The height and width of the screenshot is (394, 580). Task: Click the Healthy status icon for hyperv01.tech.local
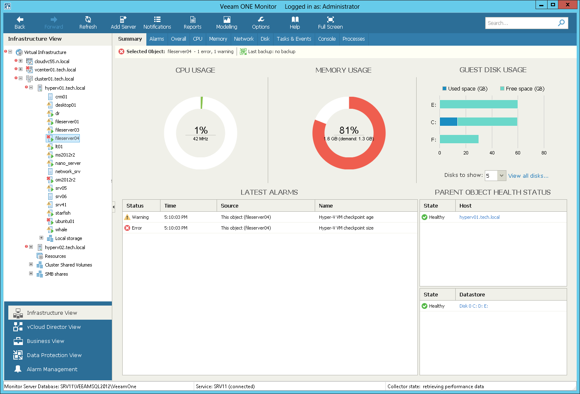tap(425, 217)
